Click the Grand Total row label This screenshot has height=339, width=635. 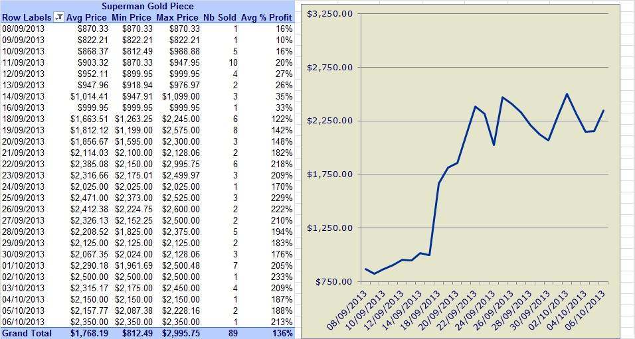(x=27, y=333)
